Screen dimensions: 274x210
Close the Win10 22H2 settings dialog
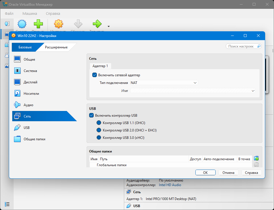(258, 36)
